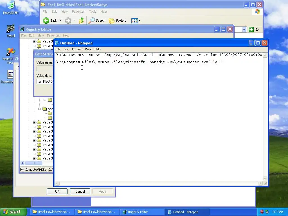Open the Mypal browser desktop icon
The image size is (288, 216).
click(x=11, y=31)
